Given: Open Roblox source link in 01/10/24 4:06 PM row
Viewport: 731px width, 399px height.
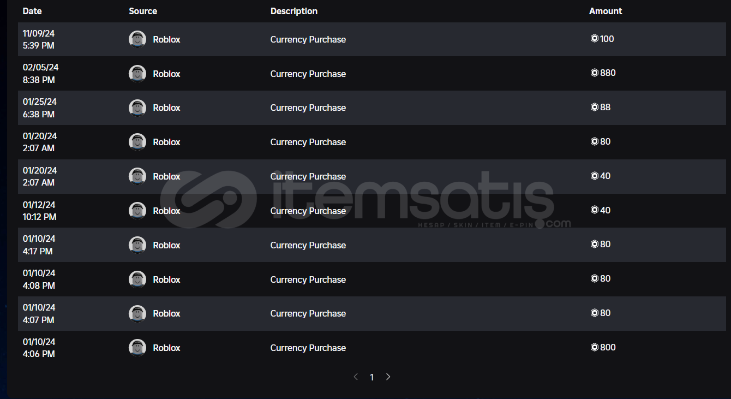Looking at the screenshot, I should pos(166,348).
